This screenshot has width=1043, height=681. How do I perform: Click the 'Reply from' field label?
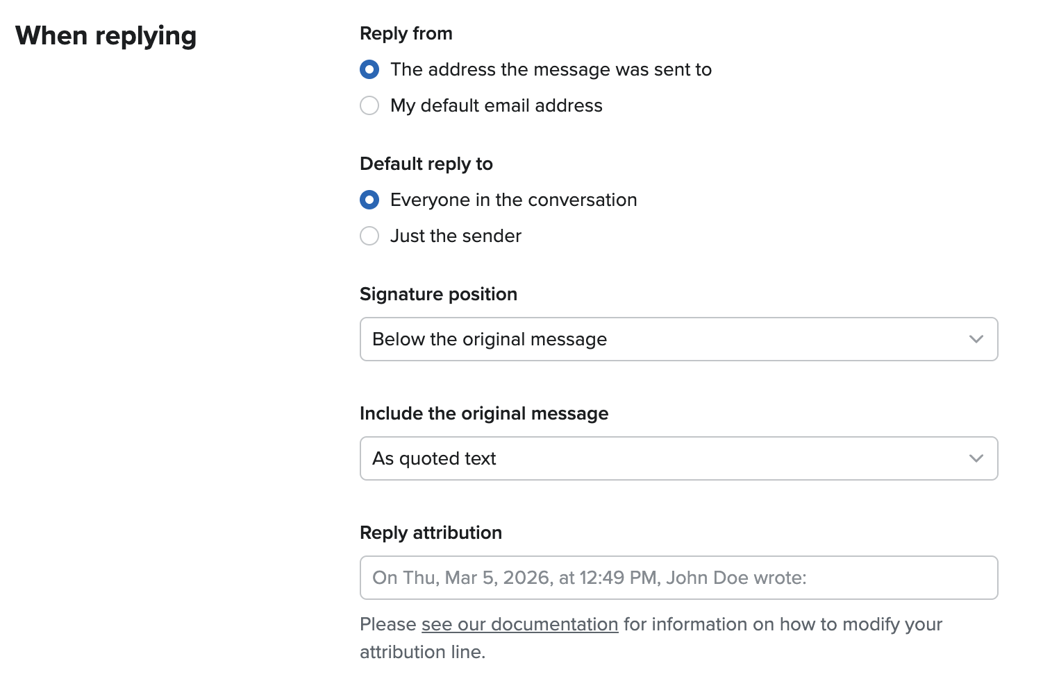pos(406,33)
